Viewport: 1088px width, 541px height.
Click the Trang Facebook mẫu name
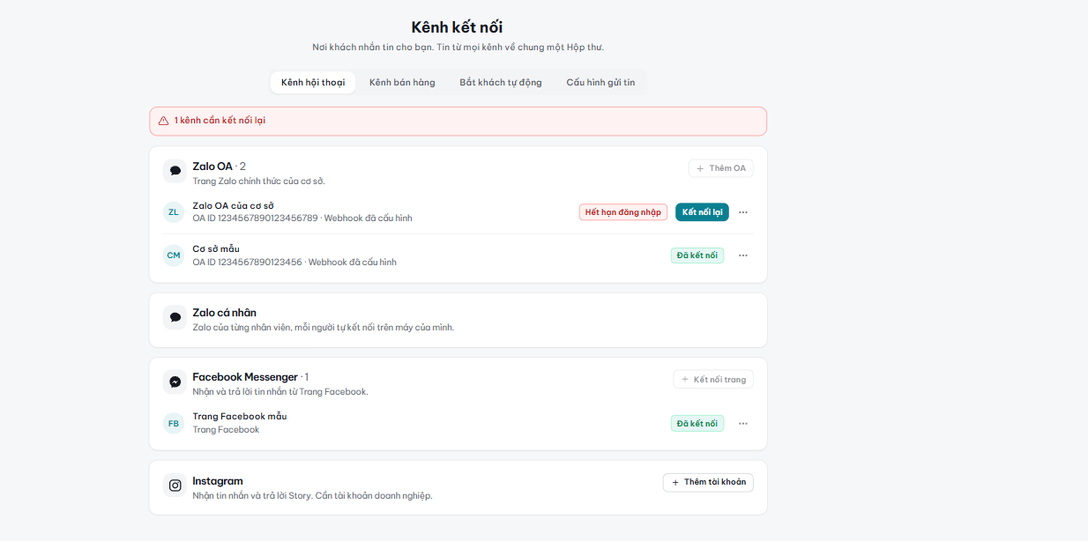(x=240, y=417)
